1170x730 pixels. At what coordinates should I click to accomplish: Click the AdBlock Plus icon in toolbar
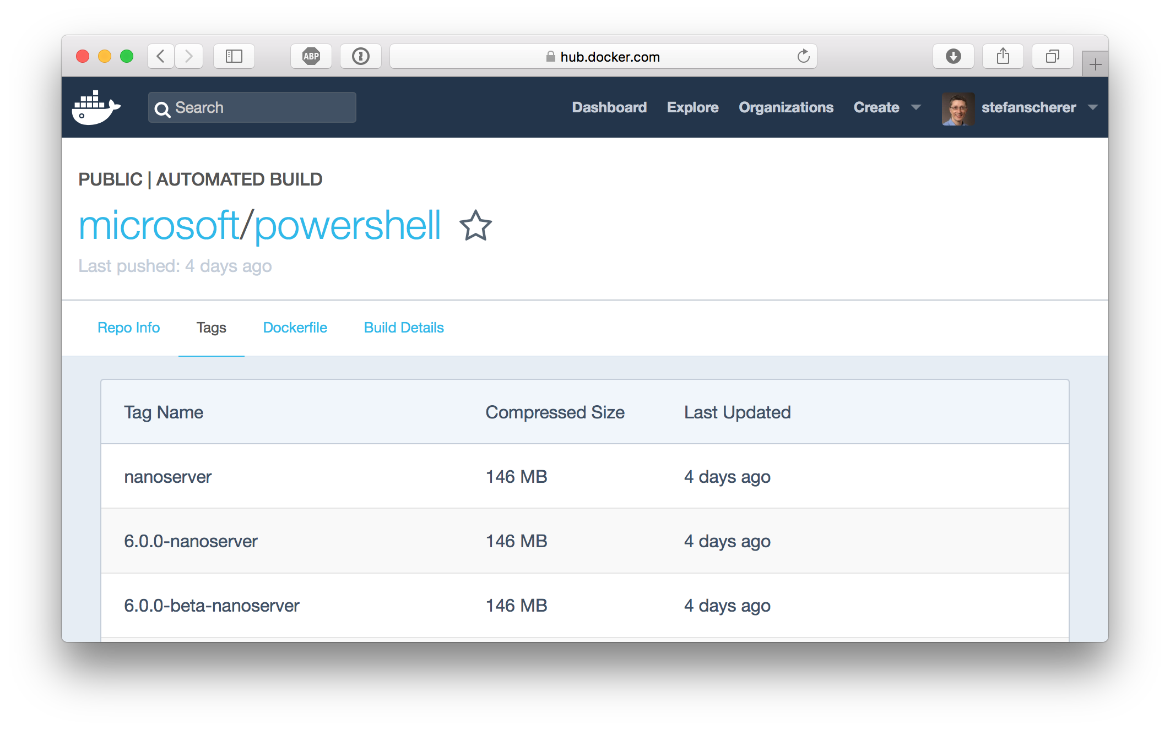tap(311, 56)
